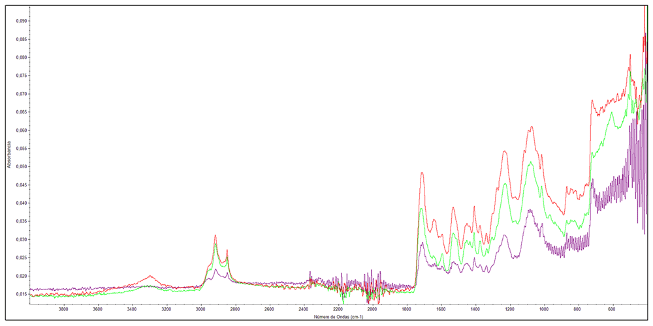Click the 3000 wavenumber tick label
This screenshot has height=326, width=653.
[x=200, y=310]
